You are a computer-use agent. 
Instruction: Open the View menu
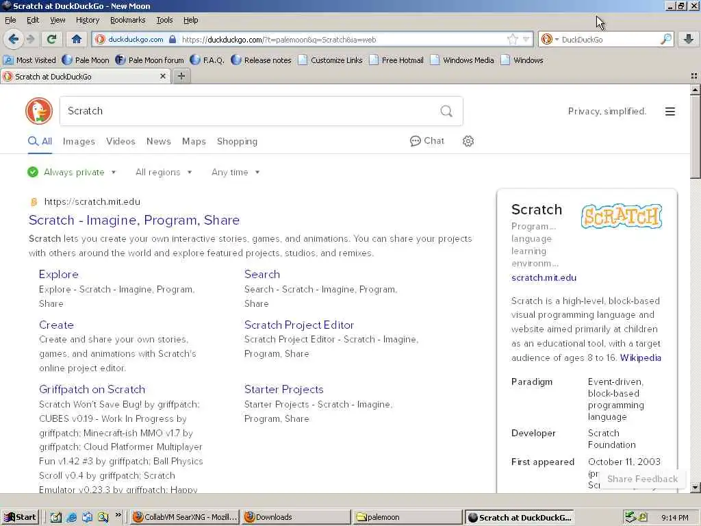[x=58, y=20]
